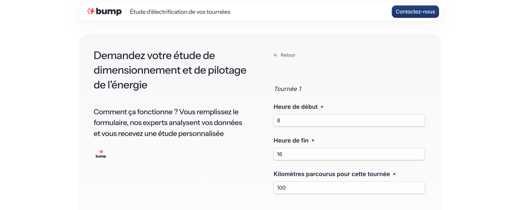Click asterisk next to Heure de début

(322, 107)
